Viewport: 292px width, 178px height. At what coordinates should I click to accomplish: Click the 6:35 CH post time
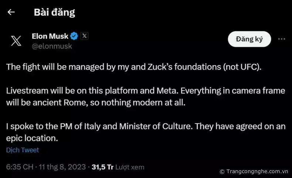[19, 167]
